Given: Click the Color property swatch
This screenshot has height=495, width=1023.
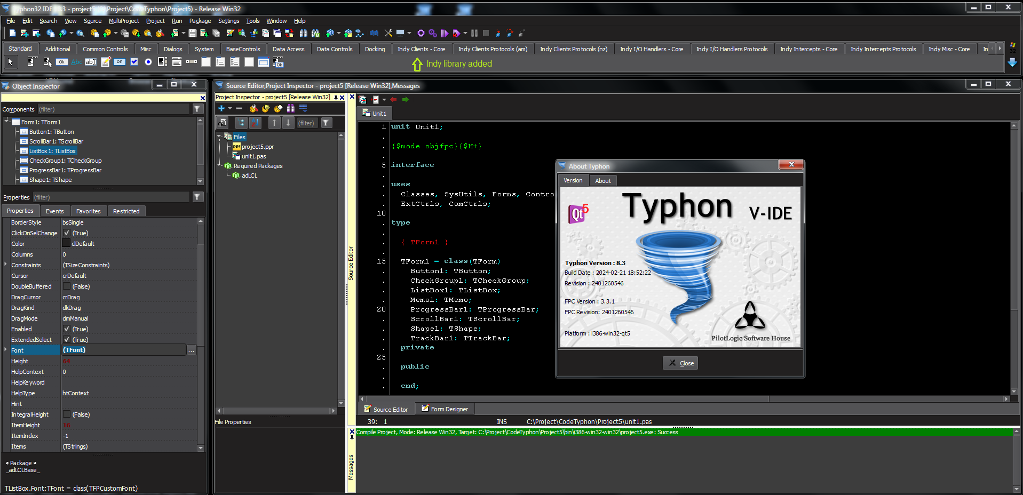Looking at the screenshot, I should (67, 244).
